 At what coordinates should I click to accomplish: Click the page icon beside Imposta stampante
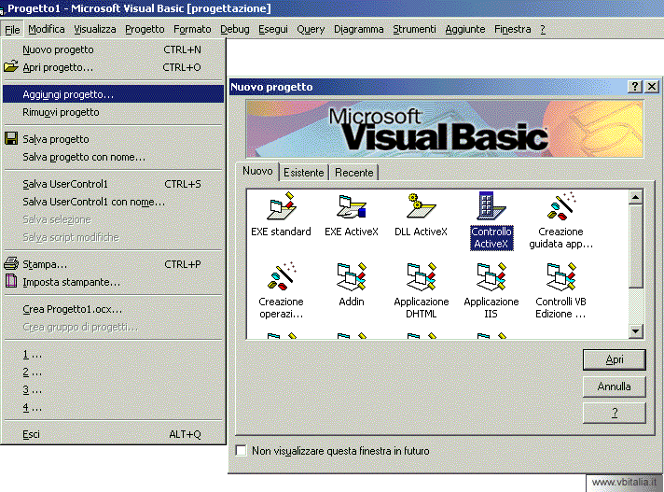(x=11, y=281)
